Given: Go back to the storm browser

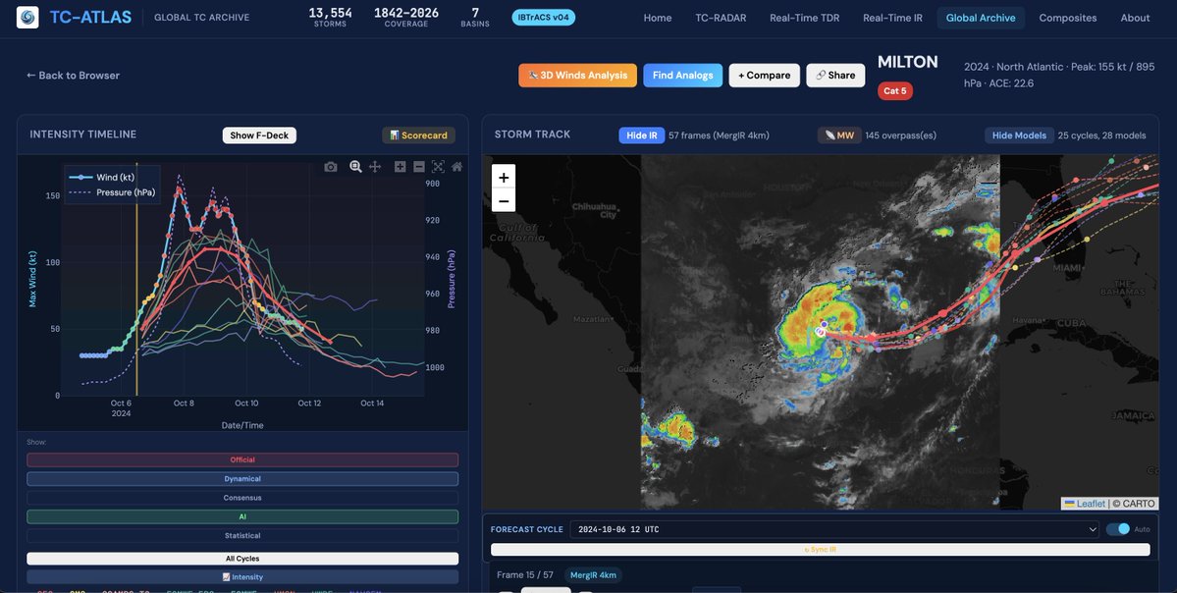Looking at the screenshot, I should (73, 75).
